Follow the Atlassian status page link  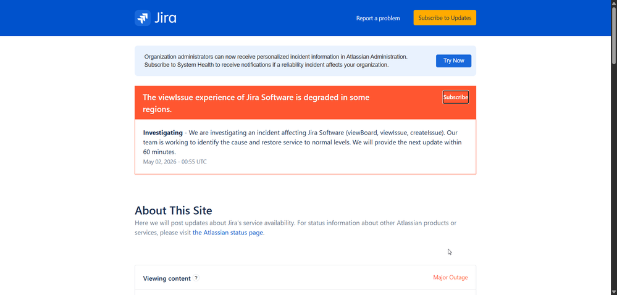pos(227,233)
